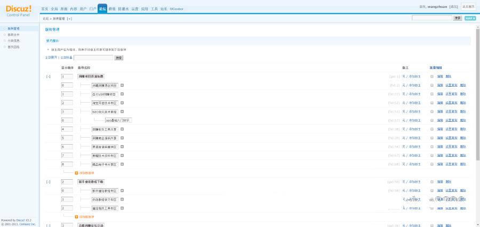Viewport: 480px width, 227px height.
Task: Click the [+] icon in breadcrumb bar
Action: 69,19
